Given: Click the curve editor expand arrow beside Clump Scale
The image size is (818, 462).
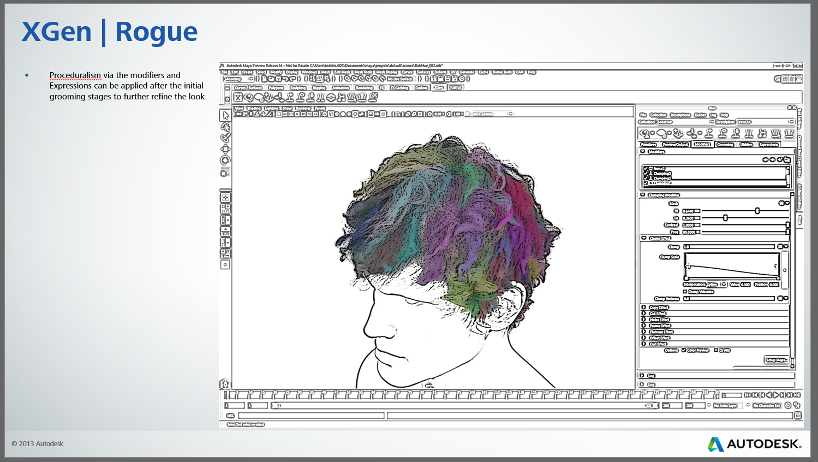Looking at the screenshot, I should point(785,270).
